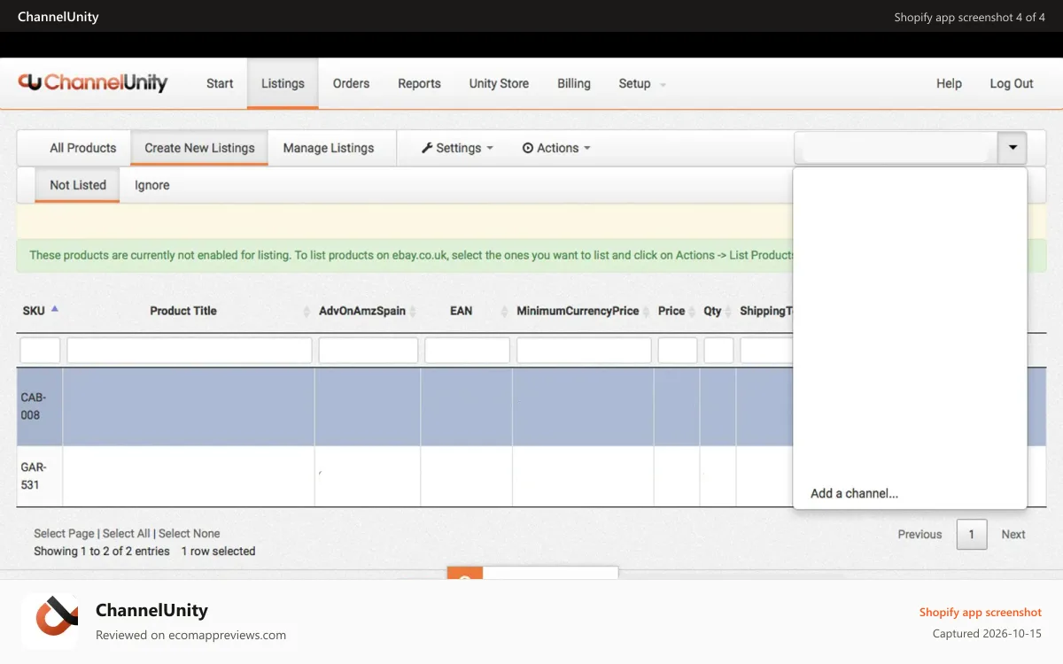Select the Create New Listings tab
This screenshot has height=664, width=1063.
tap(199, 148)
